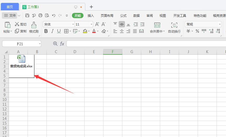Switch to 视图 ribbon tab
Screen dimensions: 226x137
click(162, 16)
